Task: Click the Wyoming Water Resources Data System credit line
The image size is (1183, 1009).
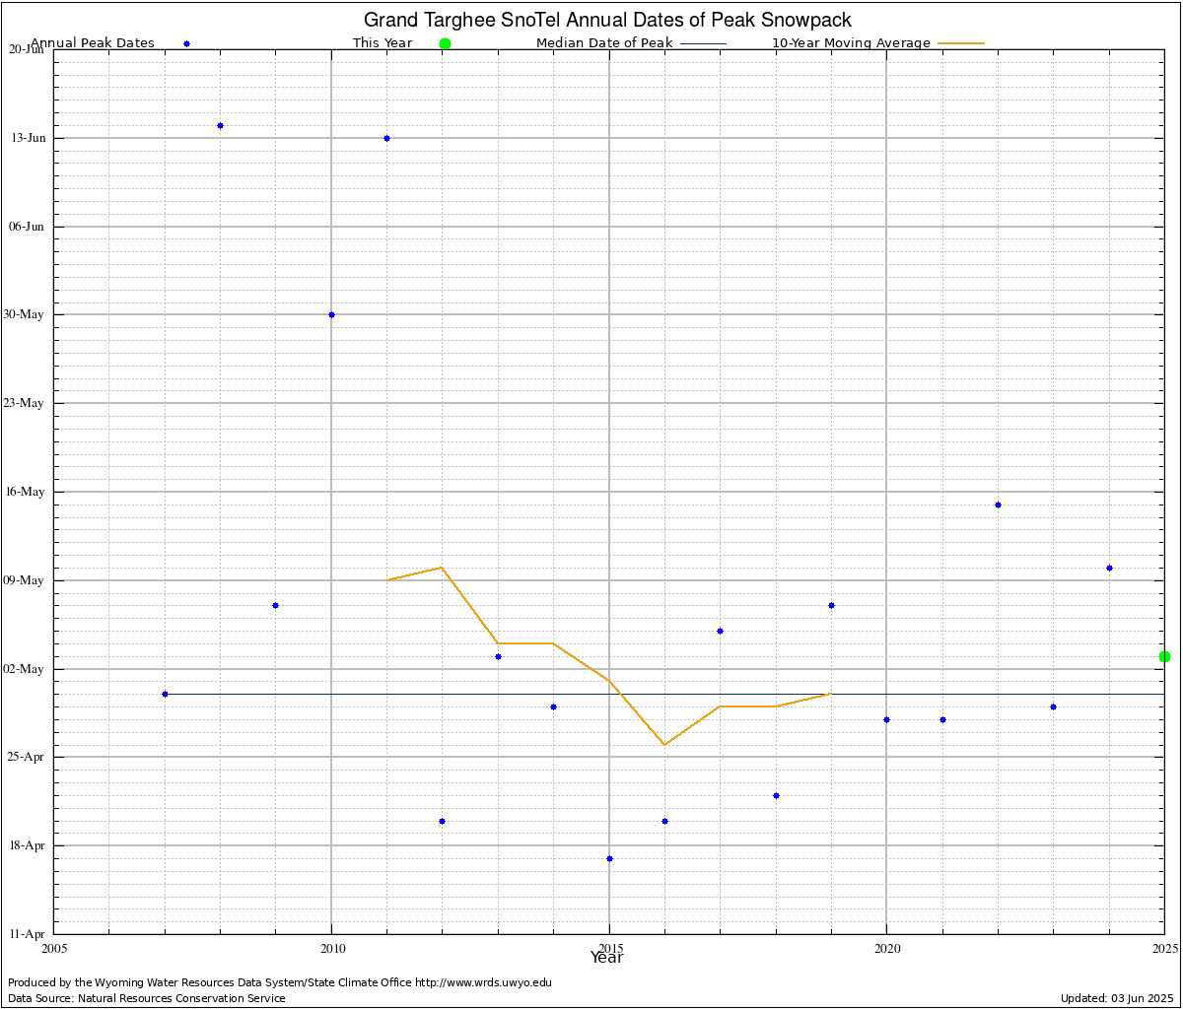Action: [x=280, y=982]
